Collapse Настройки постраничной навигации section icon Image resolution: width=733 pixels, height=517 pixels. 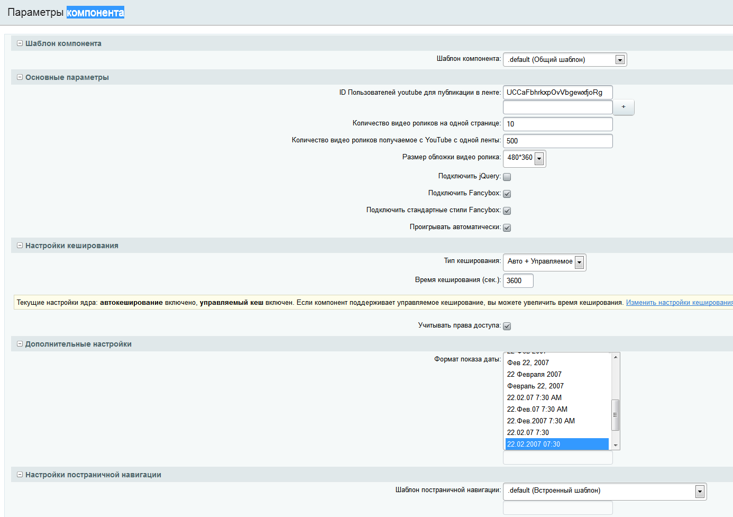point(20,475)
